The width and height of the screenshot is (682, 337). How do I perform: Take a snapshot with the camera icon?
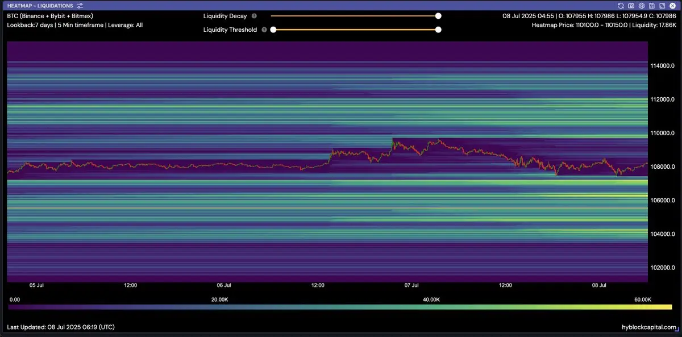tap(631, 6)
